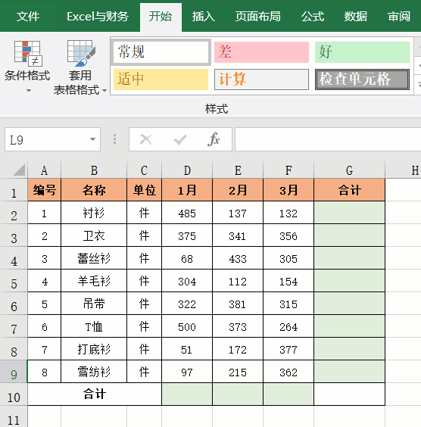421x427 pixels.
Task: Select the cell containing 卫衣
Action: tap(94, 235)
